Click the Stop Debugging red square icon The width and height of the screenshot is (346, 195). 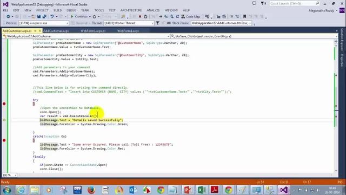[140, 17]
